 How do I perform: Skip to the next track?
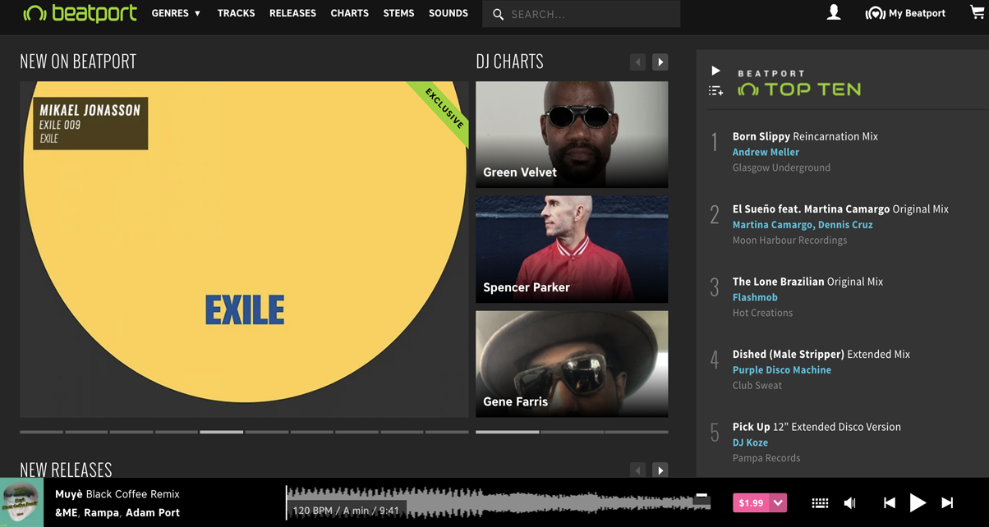947,503
